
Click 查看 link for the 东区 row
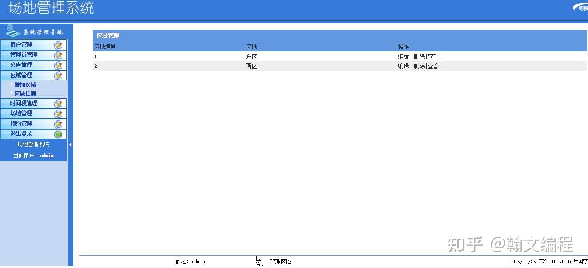pyautogui.click(x=433, y=56)
